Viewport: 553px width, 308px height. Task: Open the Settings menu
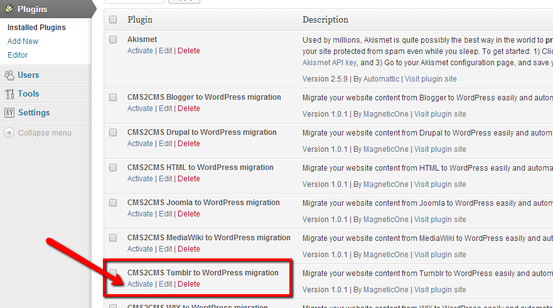point(34,113)
